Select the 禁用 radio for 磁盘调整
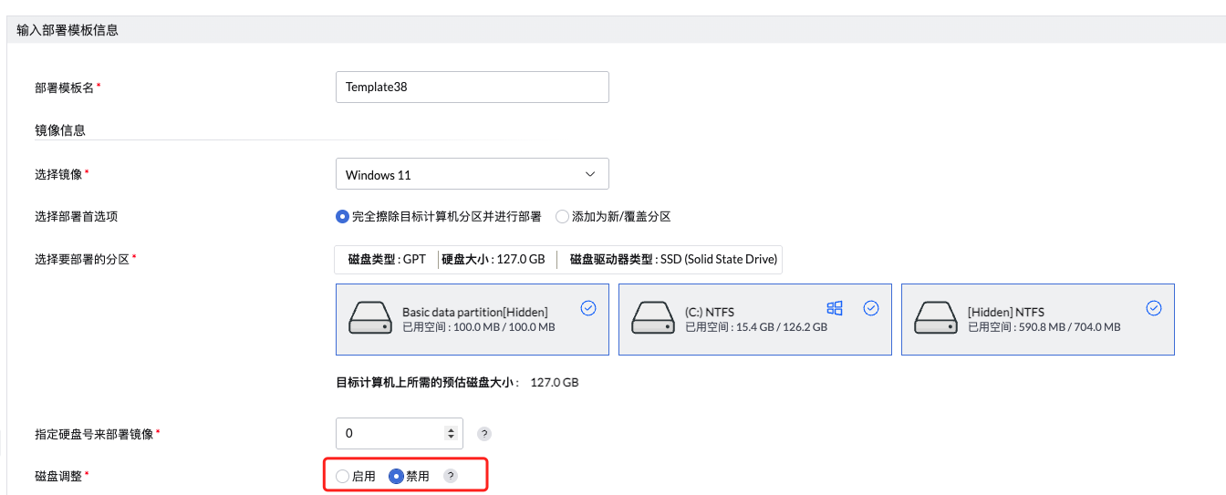 point(396,476)
